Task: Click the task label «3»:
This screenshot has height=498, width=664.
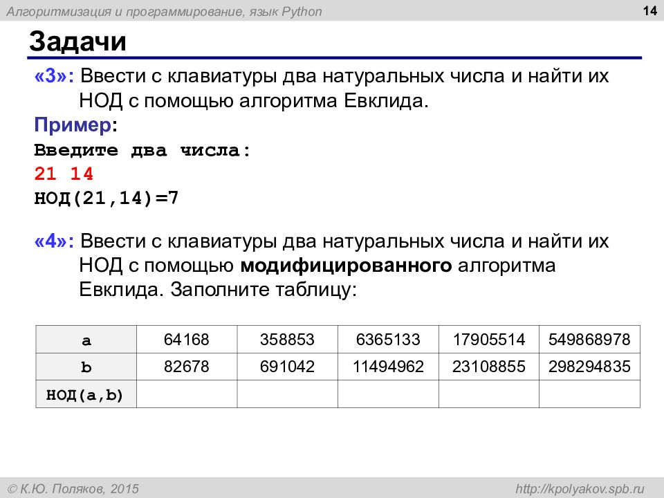Action: click(x=54, y=76)
